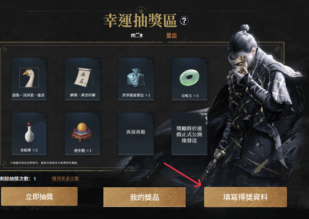This screenshot has height=219, width=309.
Task: Open the 獲得更多次數 link
Action: (x=66, y=178)
